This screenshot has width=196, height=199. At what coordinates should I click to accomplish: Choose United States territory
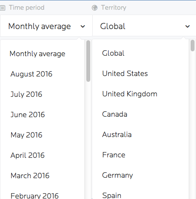pos(125,74)
